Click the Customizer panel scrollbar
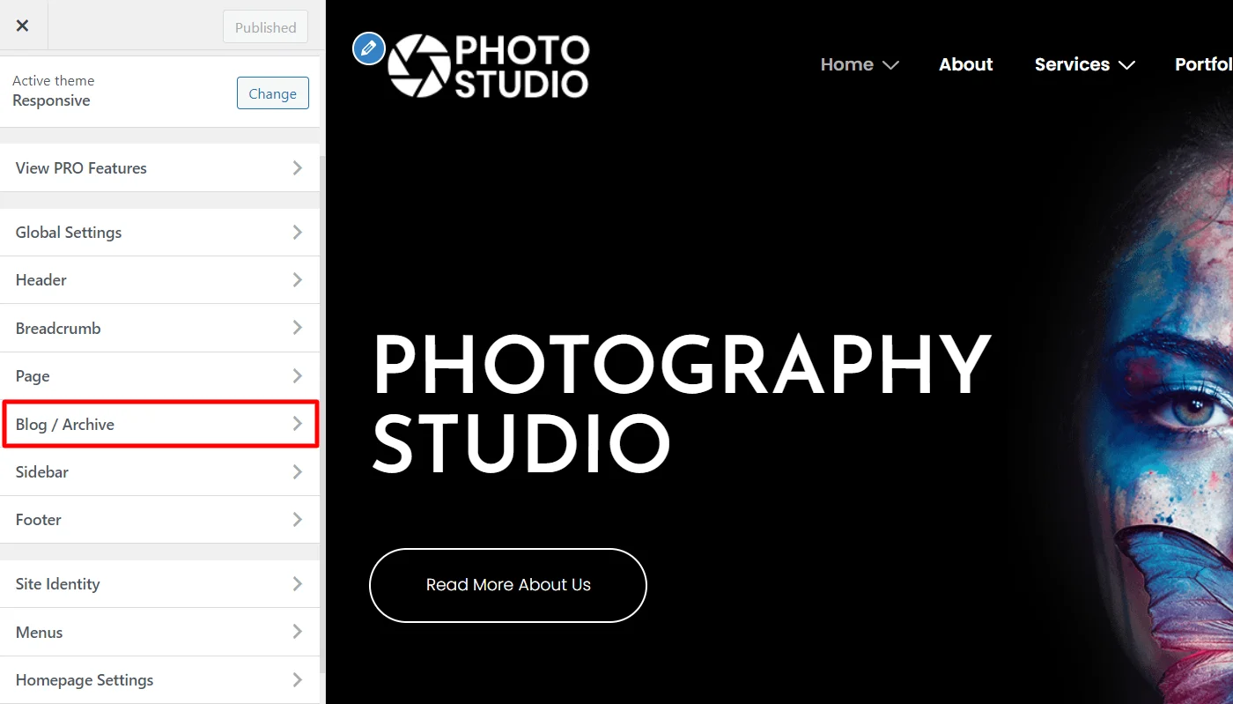 click(322, 414)
